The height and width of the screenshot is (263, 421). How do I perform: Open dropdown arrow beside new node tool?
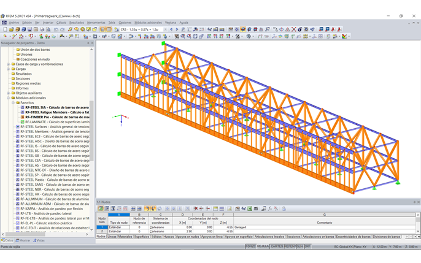[x=9, y=36]
